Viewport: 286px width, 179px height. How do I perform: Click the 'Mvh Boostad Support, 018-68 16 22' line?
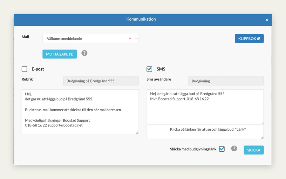pos(179,99)
